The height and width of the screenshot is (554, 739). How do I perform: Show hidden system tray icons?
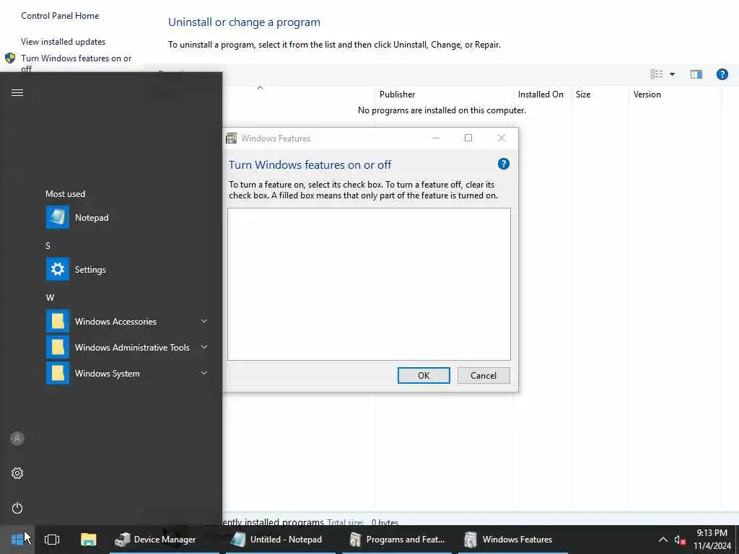pyautogui.click(x=663, y=540)
